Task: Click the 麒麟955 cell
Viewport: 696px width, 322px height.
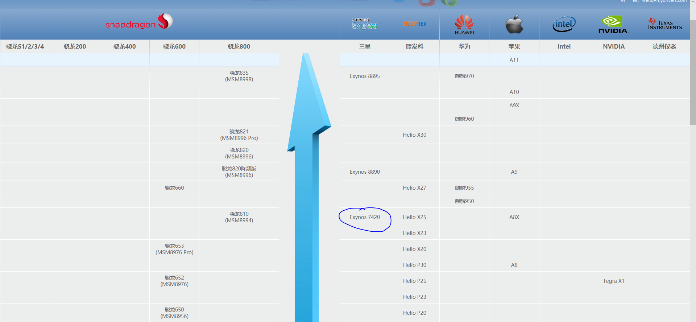Action: click(464, 188)
